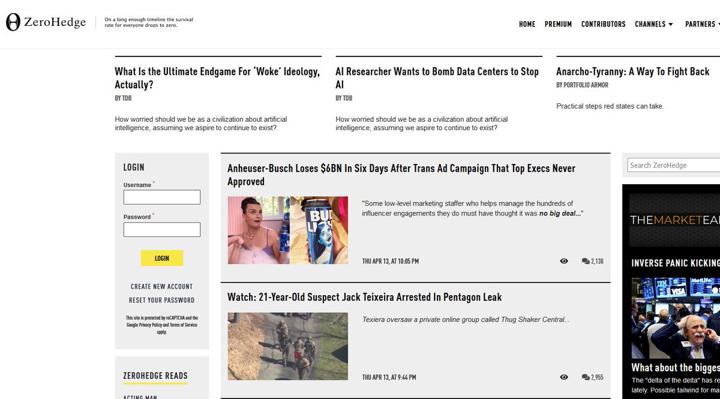Click in Search ZeroHedge box
The width and height of the screenshot is (720, 399).
click(674, 165)
